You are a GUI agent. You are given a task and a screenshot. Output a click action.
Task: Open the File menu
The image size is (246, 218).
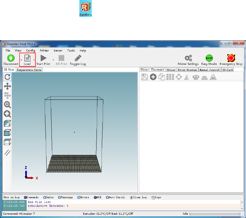[8, 51]
